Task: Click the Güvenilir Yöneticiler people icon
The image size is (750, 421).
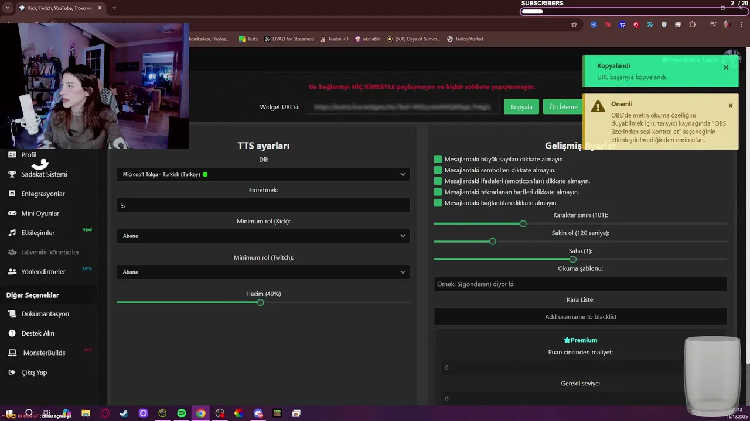Action: 12,252
